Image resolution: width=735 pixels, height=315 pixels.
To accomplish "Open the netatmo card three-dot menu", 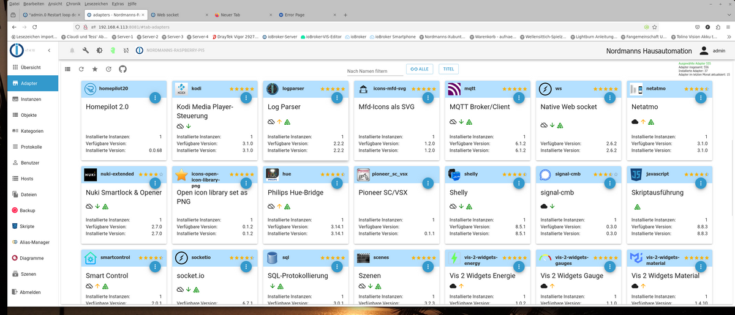I will coord(700,97).
